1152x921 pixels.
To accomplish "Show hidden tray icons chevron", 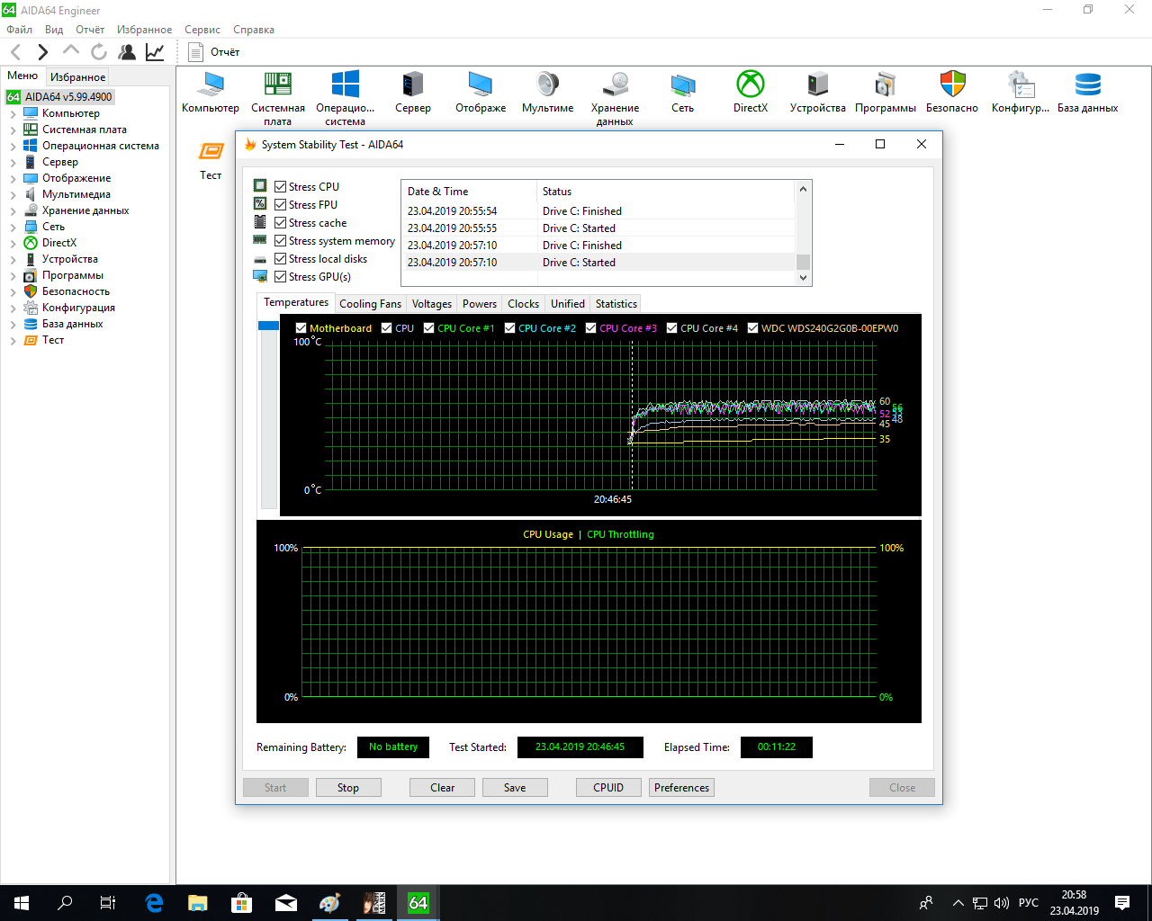I will (x=958, y=903).
